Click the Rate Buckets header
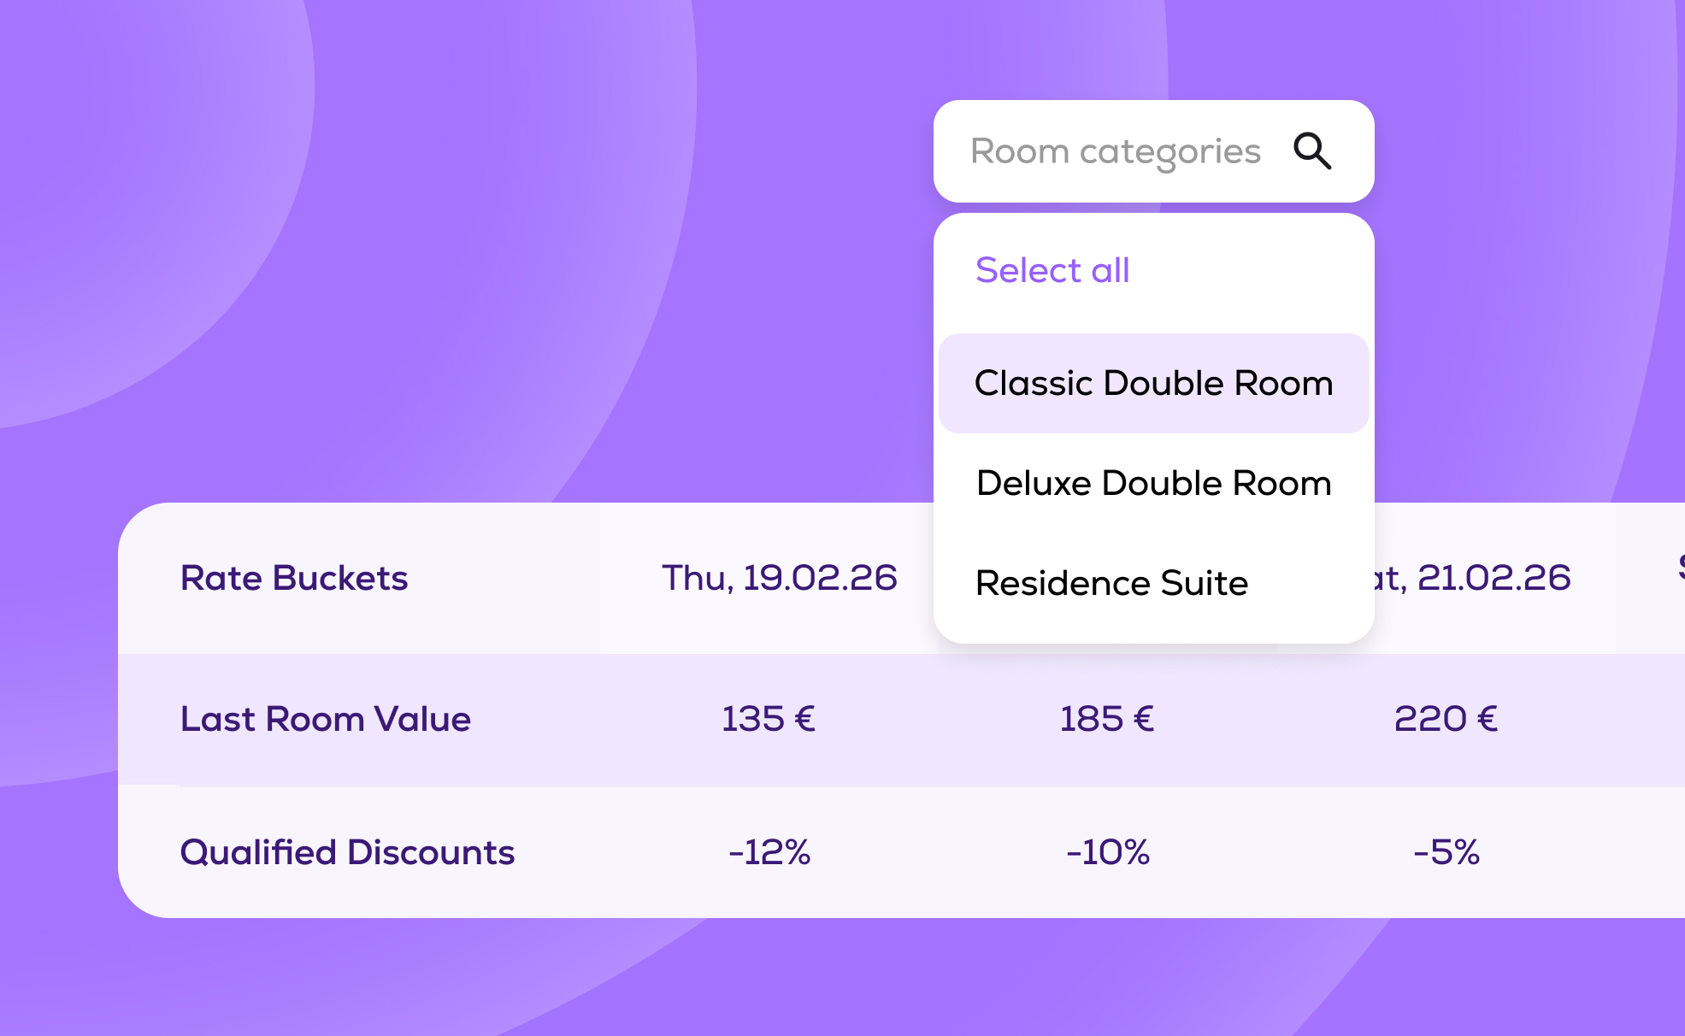Viewport: 1685px width, 1036px height. pyautogui.click(x=294, y=578)
